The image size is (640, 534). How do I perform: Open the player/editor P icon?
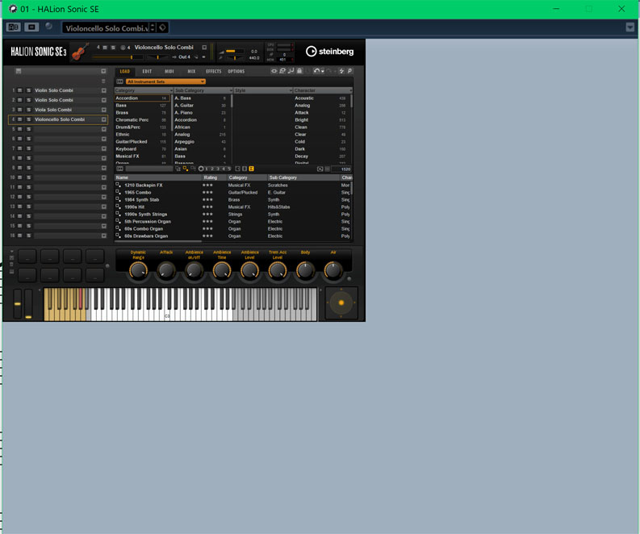tap(349, 71)
